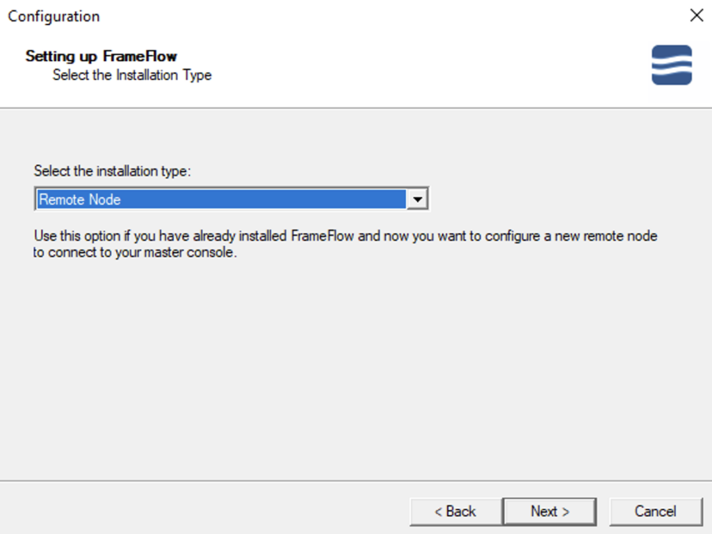Expand the installation type dropdown arrow
Screen dimensions: 712x534
(417, 199)
